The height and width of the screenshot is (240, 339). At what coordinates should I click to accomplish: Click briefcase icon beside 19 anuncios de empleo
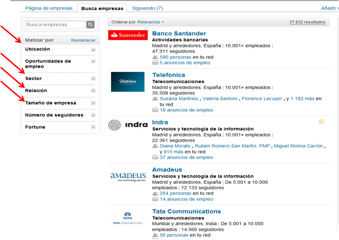tap(155, 110)
